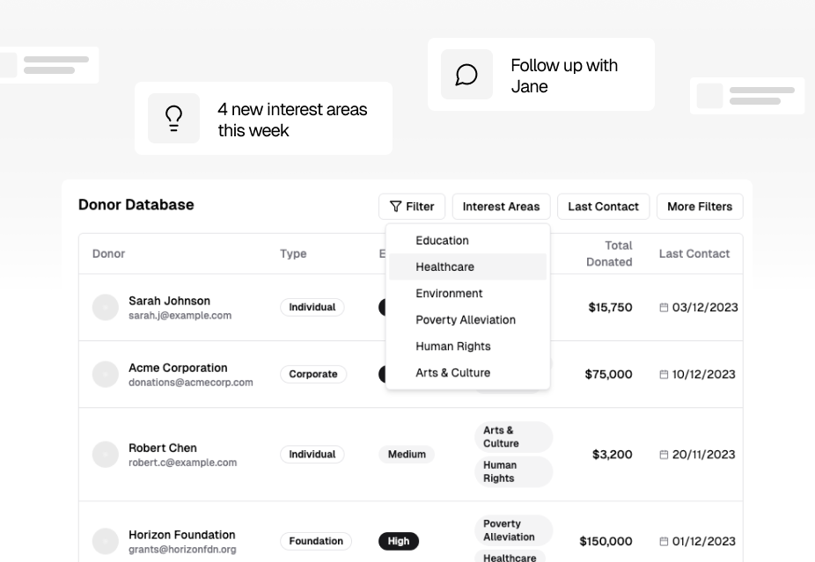
Task: Click the name Sarah Johnson
Action: pyautogui.click(x=170, y=302)
